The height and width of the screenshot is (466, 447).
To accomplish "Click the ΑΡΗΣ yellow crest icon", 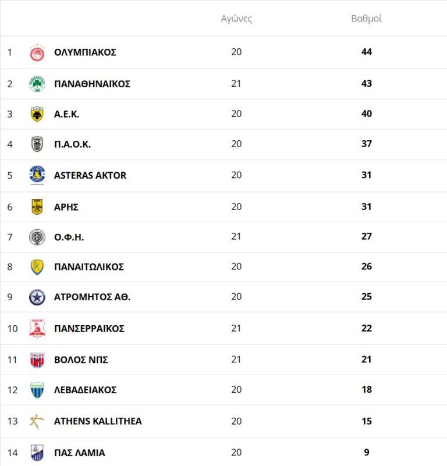I will [37, 207].
